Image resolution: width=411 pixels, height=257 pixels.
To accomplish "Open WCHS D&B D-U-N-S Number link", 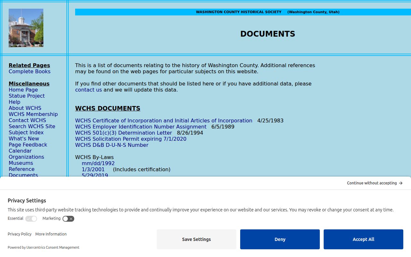I will click(x=112, y=145).
